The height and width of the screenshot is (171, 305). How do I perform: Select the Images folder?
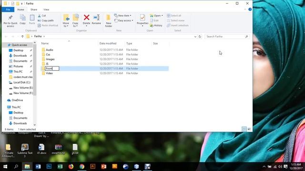(50, 59)
